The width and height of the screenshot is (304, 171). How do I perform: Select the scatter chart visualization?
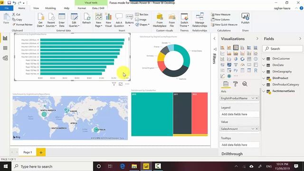pyautogui.click(x=229, y=59)
